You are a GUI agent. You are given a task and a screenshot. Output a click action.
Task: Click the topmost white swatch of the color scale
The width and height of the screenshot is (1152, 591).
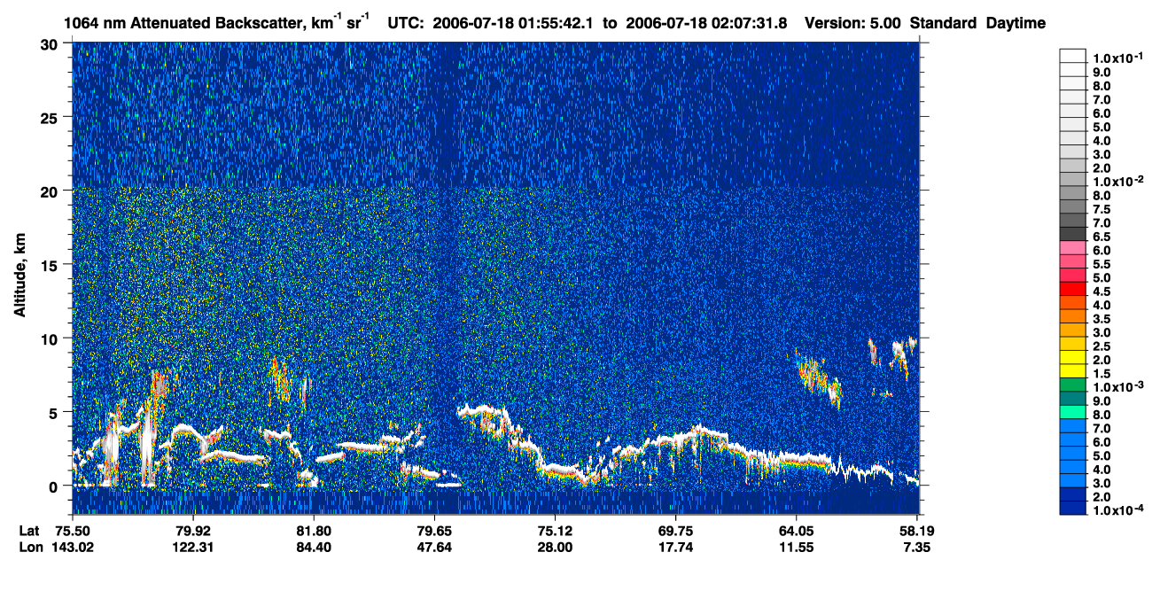click(1072, 55)
